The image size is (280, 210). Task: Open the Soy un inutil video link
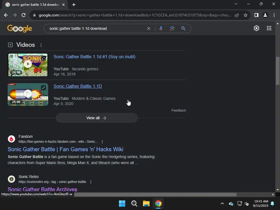click(x=94, y=57)
